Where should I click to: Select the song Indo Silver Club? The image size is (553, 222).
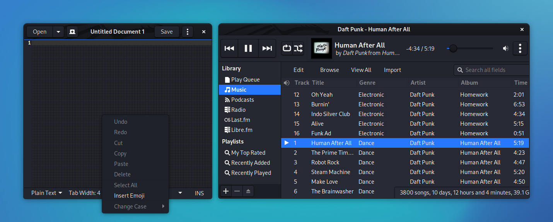coord(405,114)
